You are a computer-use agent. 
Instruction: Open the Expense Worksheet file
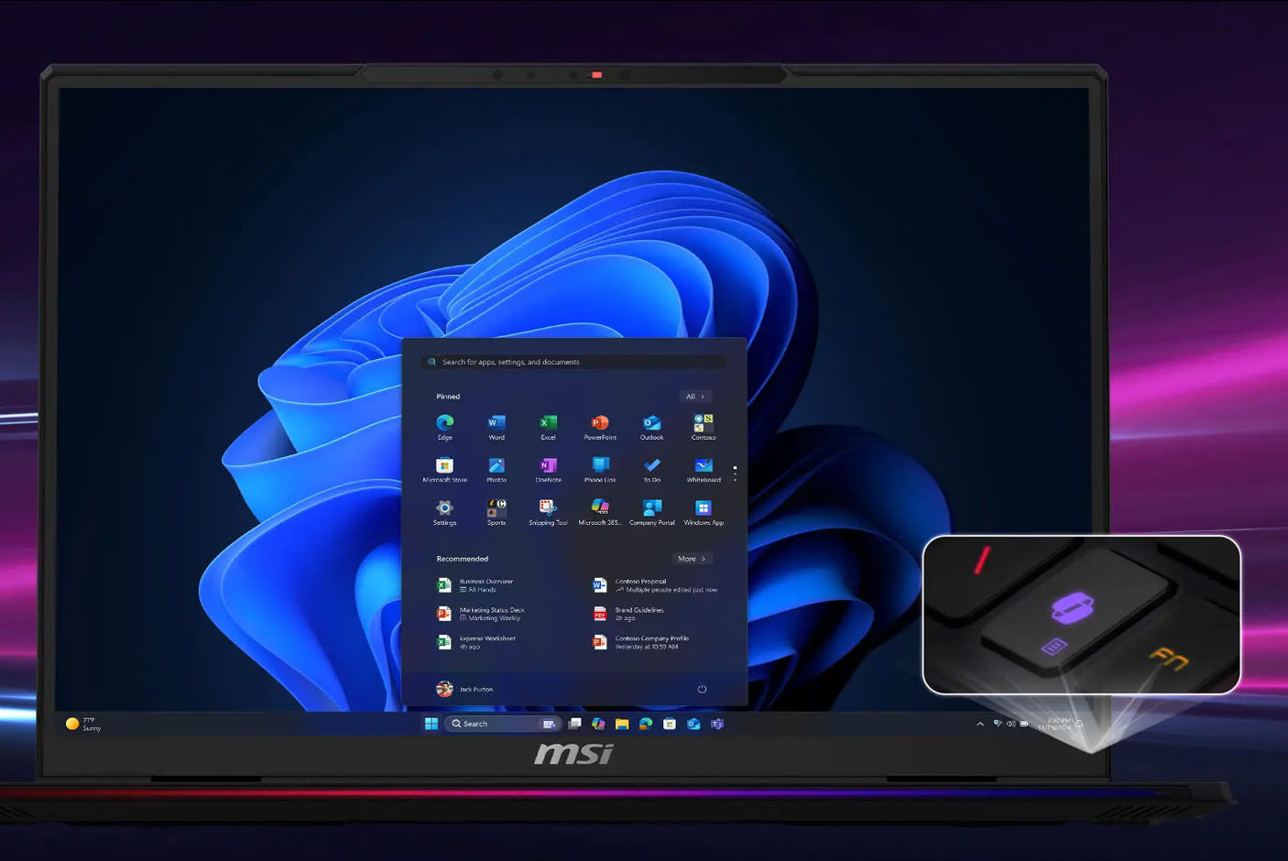point(476,642)
